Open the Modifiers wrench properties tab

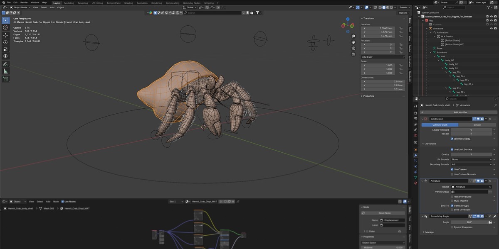[x=415, y=155]
